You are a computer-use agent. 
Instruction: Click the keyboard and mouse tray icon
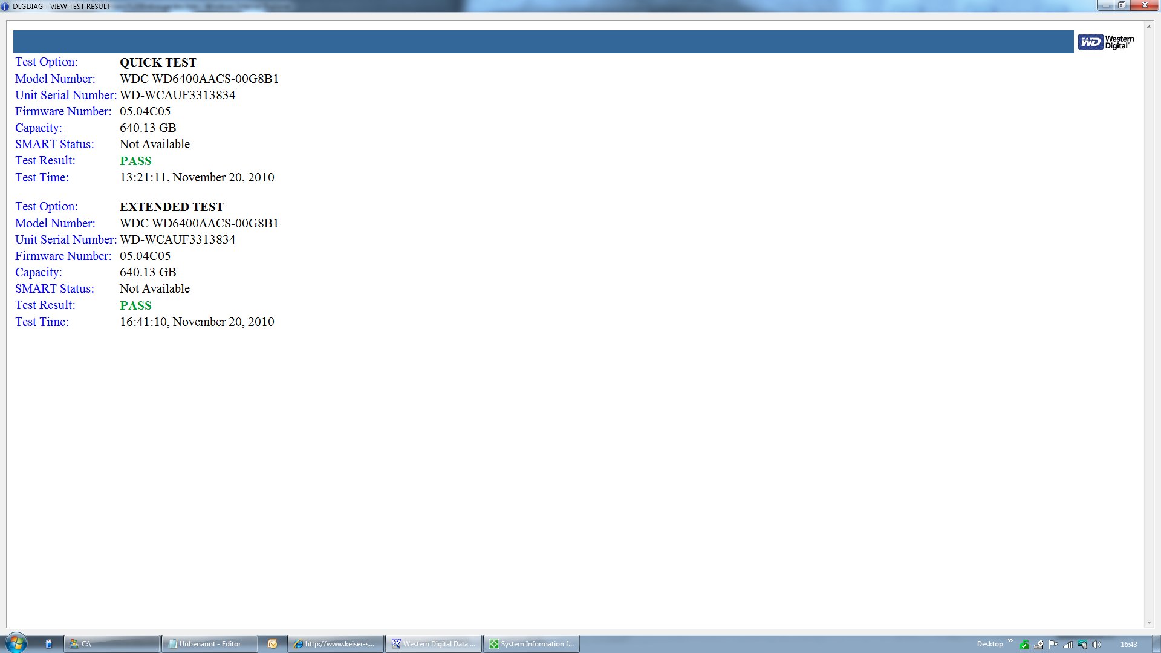tap(1082, 645)
